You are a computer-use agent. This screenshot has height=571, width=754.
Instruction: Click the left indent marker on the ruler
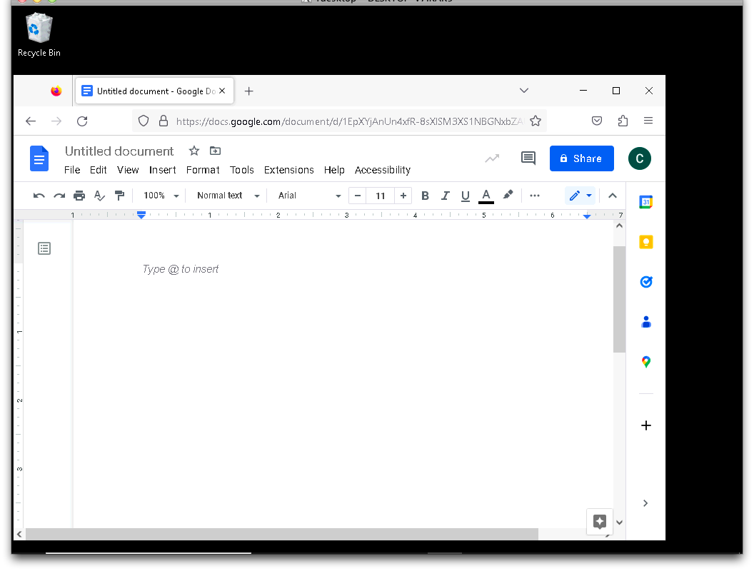(x=141, y=216)
